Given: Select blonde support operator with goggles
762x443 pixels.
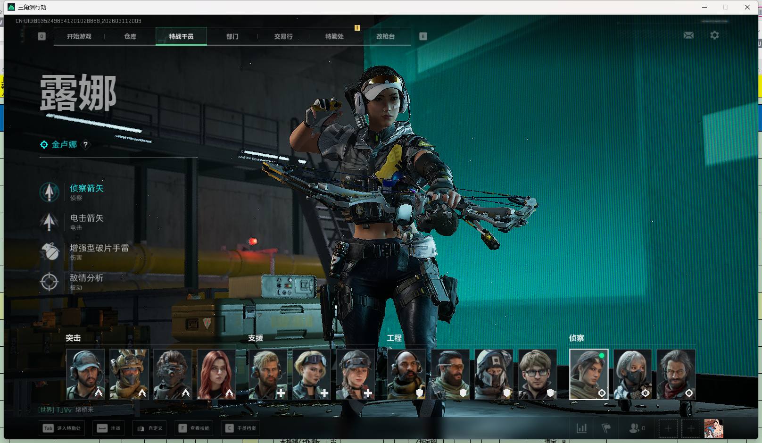Looking at the screenshot, I should [x=311, y=374].
